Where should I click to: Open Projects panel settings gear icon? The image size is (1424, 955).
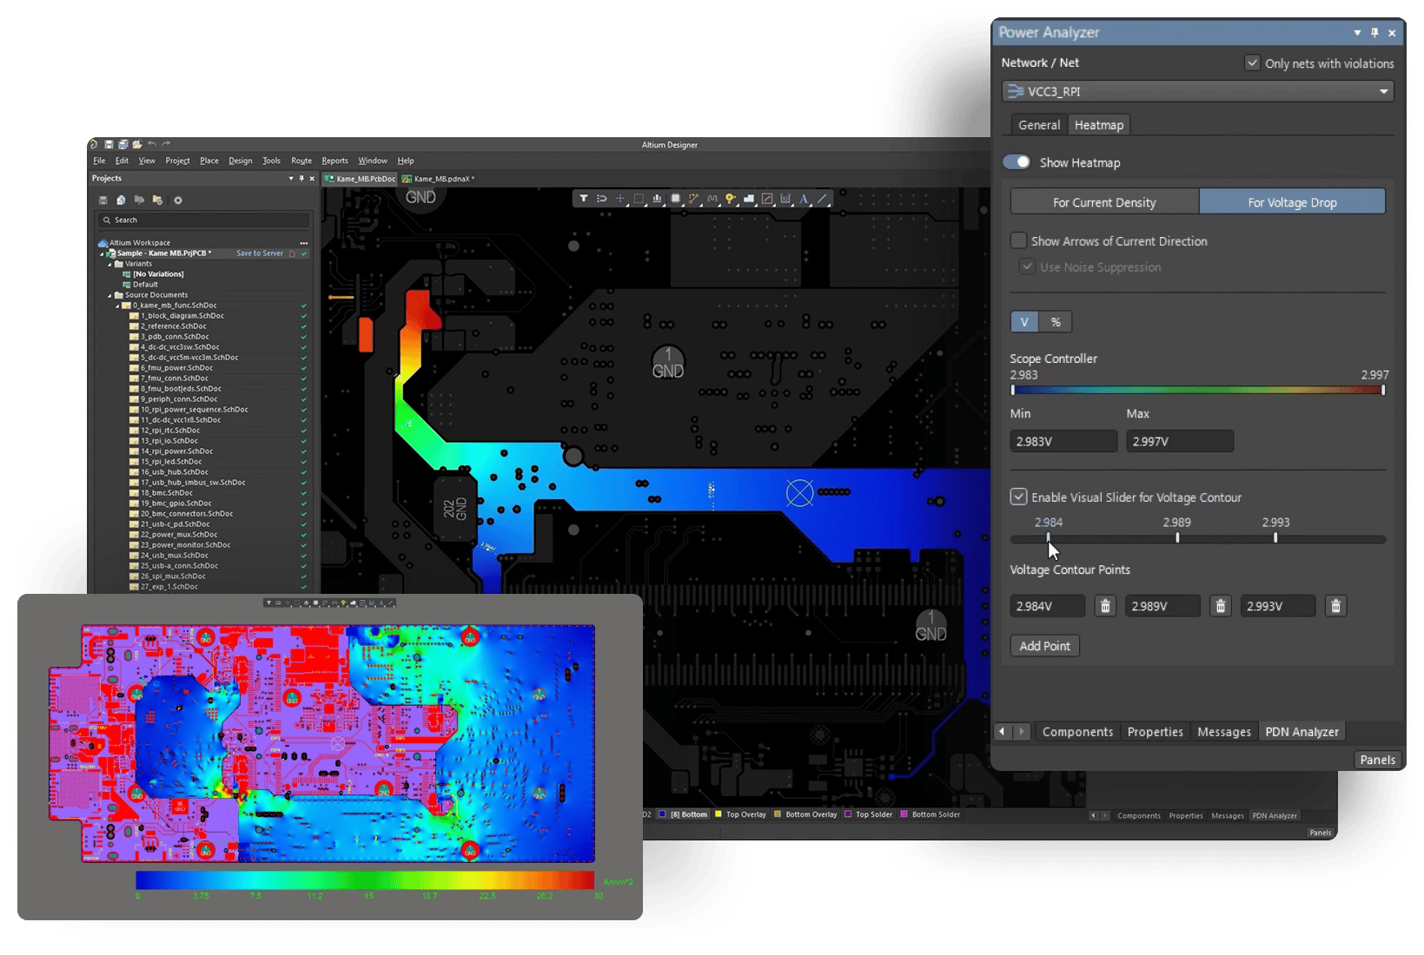[178, 201]
